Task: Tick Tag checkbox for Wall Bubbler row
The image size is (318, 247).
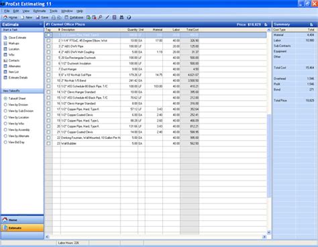Action: (x=48, y=144)
